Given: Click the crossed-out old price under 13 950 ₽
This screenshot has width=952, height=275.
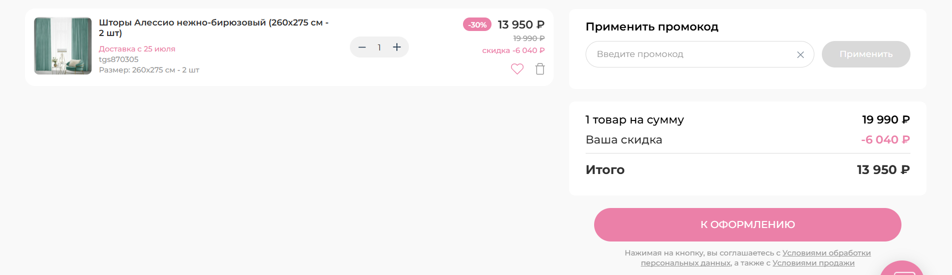Looking at the screenshot, I should click(x=529, y=38).
